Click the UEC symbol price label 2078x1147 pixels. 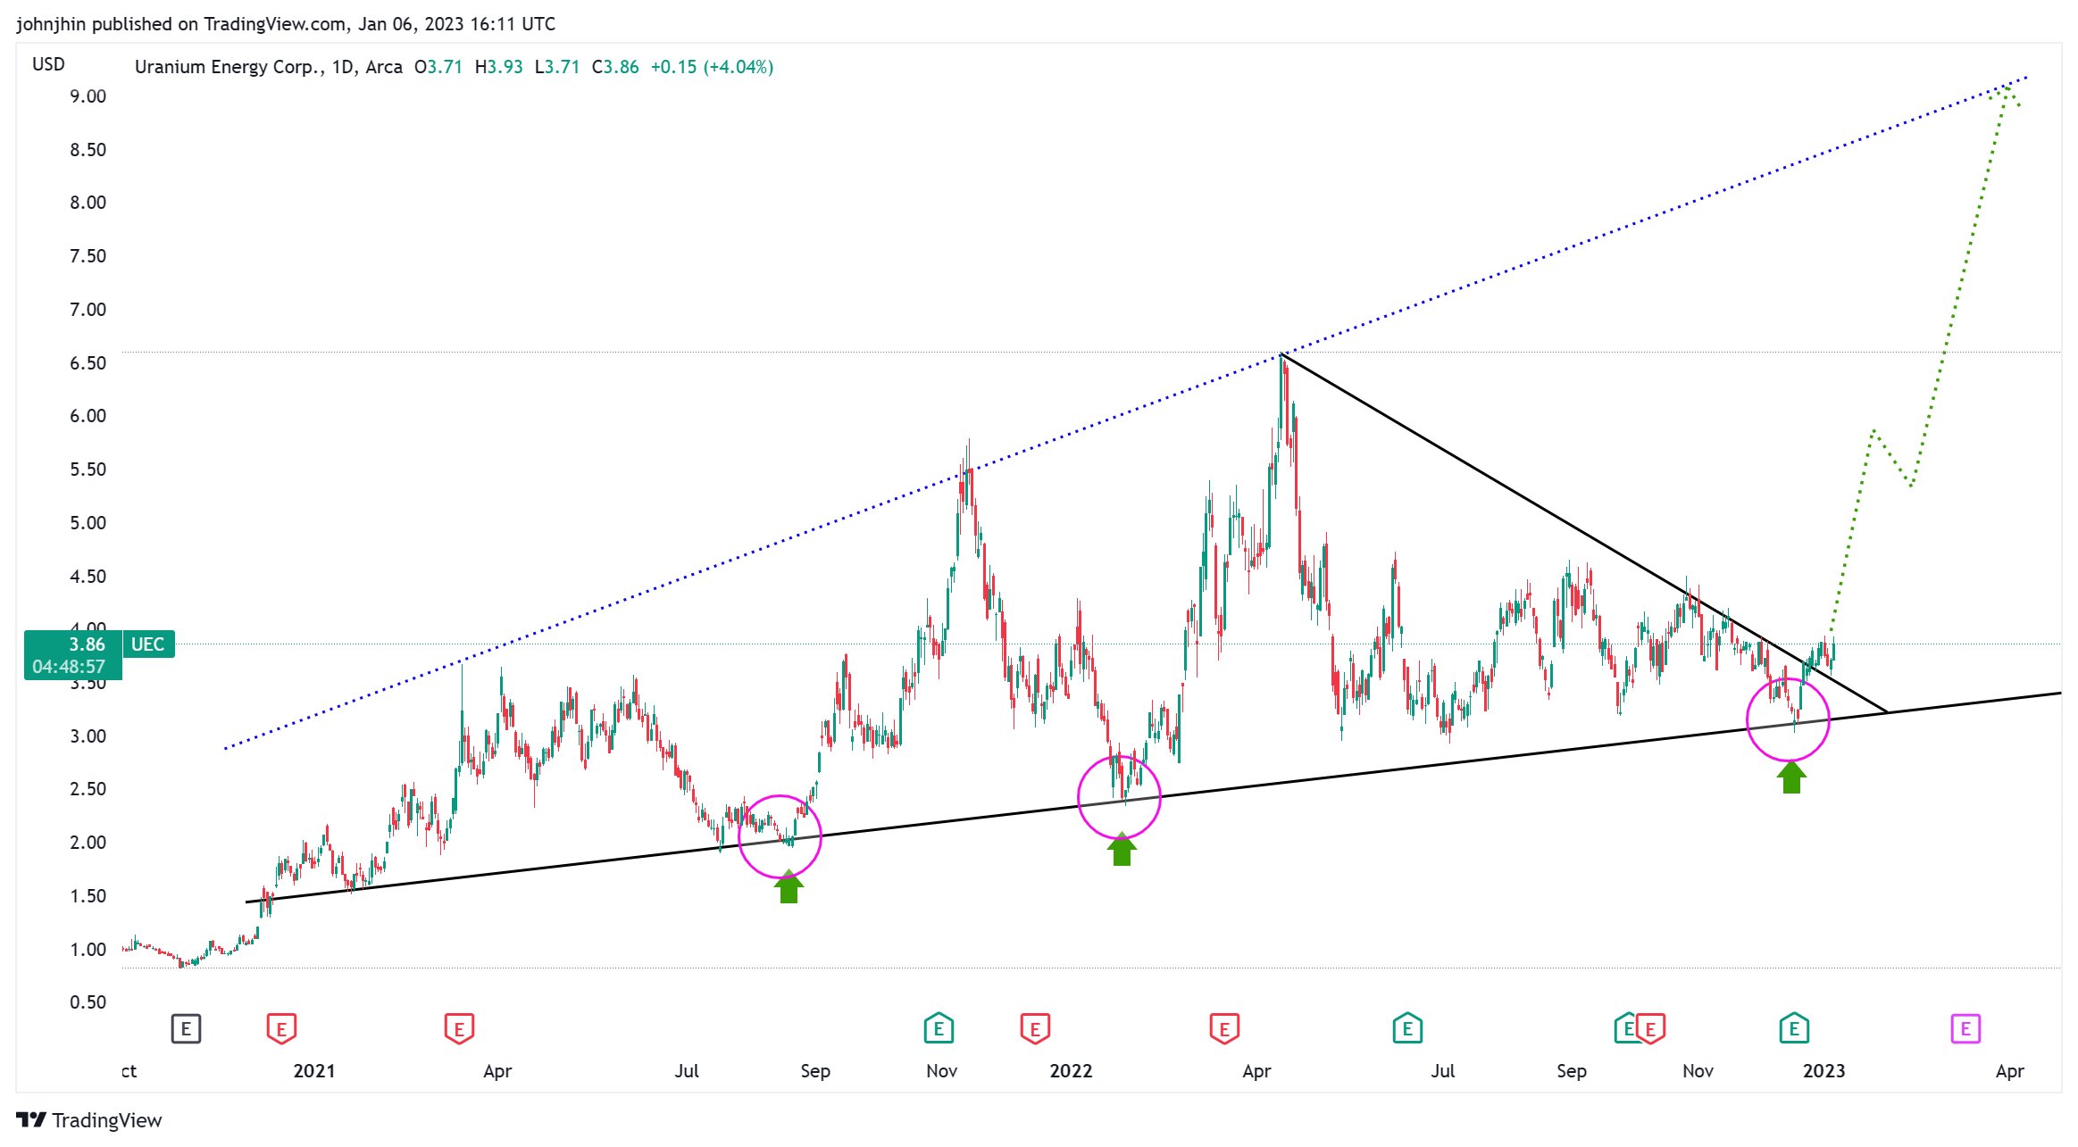(148, 644)
